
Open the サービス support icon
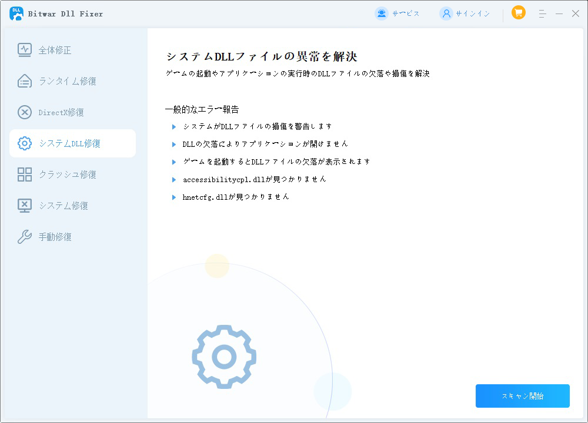382,14
